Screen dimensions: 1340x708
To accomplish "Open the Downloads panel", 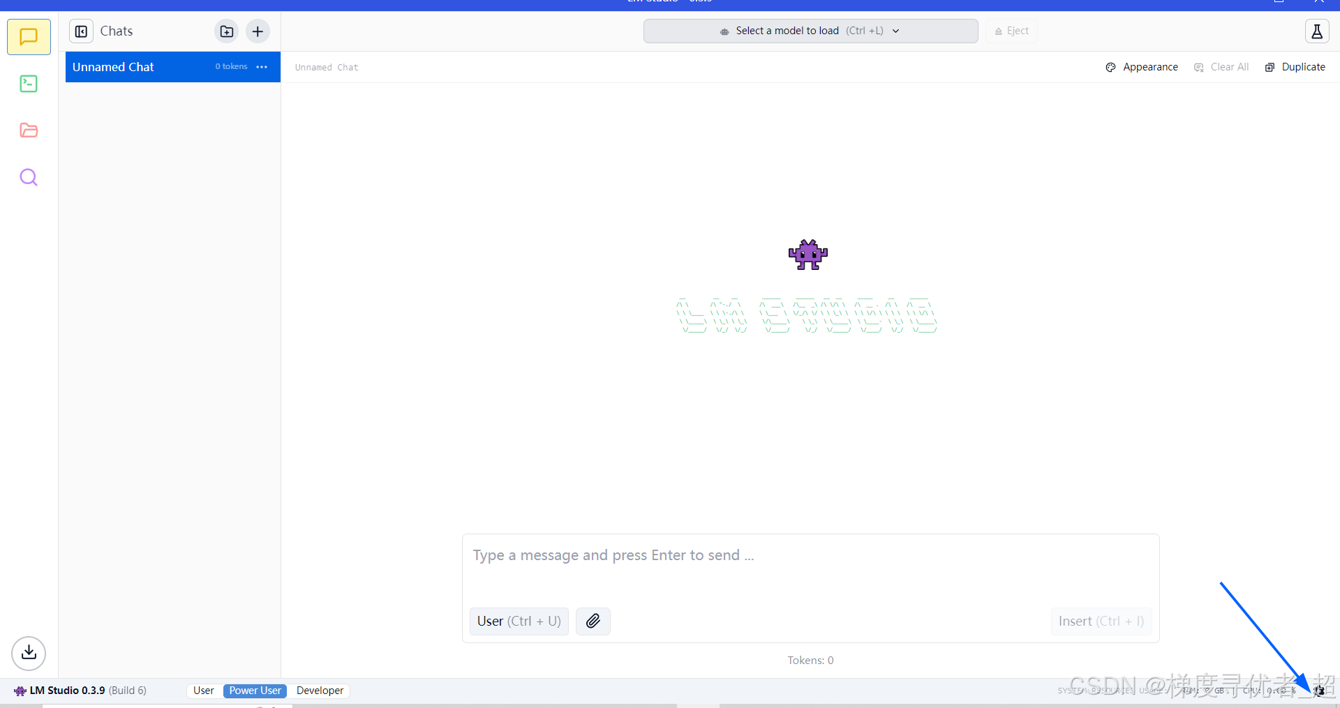I will [29, 653].
